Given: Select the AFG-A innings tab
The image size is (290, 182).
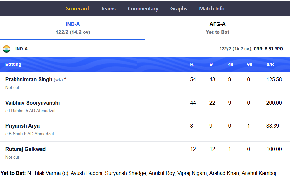Looking at the screenshot, I should pyautogui.click(x=217, y=28).
